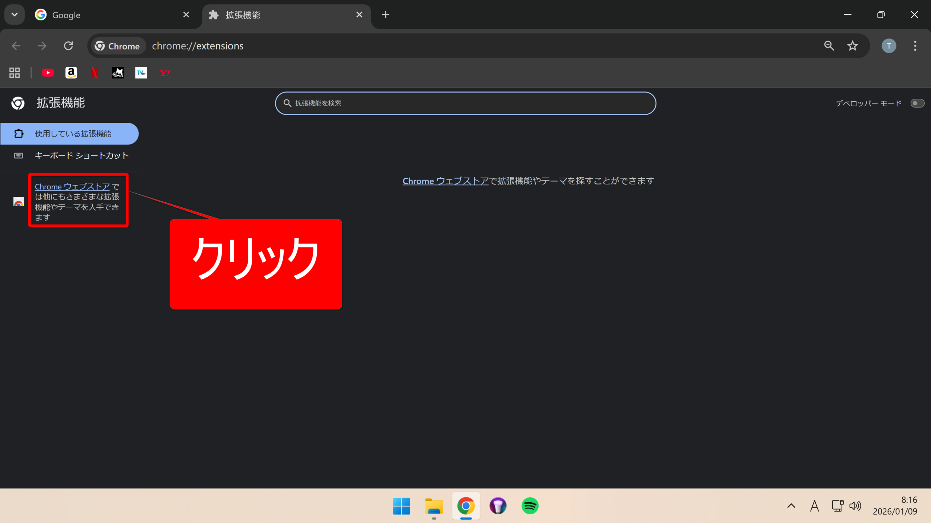Expand the tab search dropdown arrow
The width and height of the screenshot is (931, 523).
[x=15, y=15]
